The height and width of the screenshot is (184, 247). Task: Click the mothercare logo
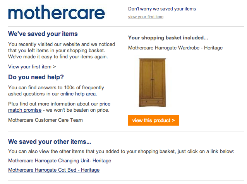57,12
